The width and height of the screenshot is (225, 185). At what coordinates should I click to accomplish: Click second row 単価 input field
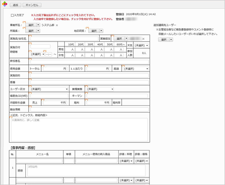coord(69,180)
